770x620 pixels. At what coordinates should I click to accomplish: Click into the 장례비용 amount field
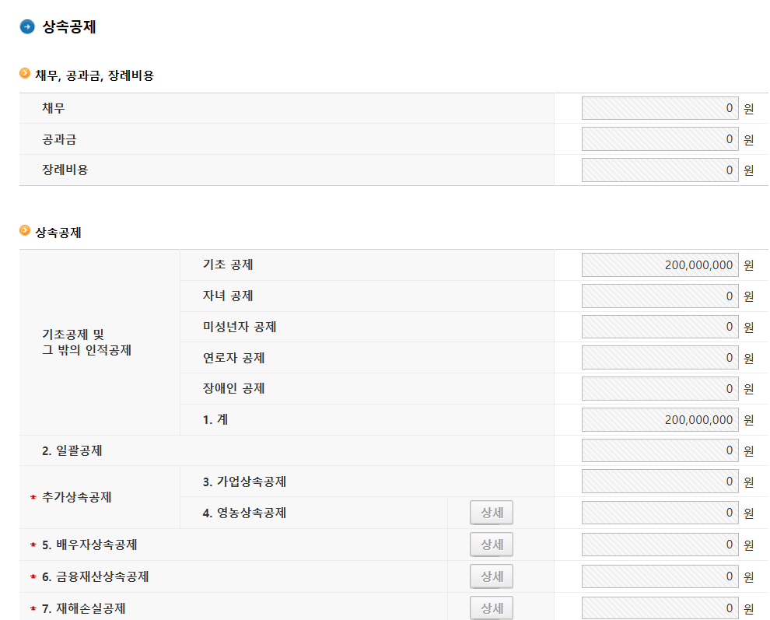coord(660,170)
